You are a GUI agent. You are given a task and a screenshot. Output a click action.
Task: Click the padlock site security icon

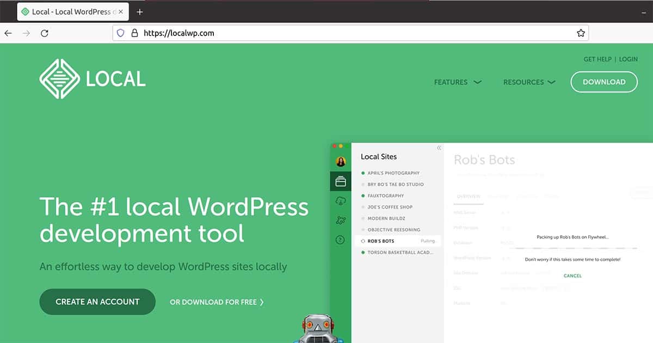134,33
